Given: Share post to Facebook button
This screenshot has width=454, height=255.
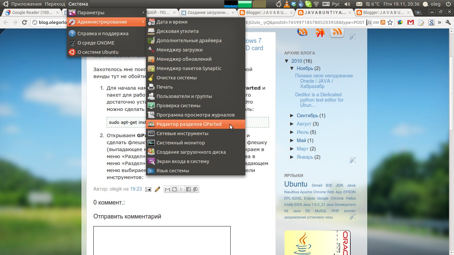Looking at the screenshot, I should tap(188, 189).
